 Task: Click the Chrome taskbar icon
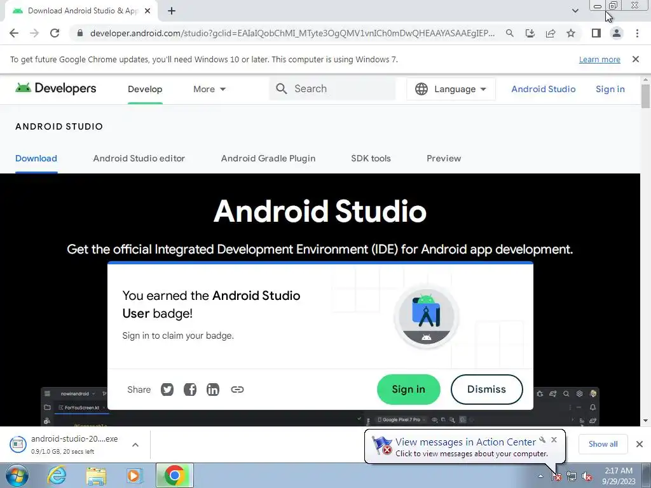click(174, 475)
